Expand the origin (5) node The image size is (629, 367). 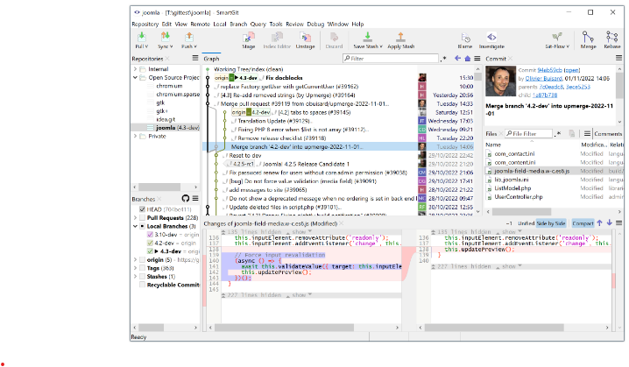click(135, 260)
